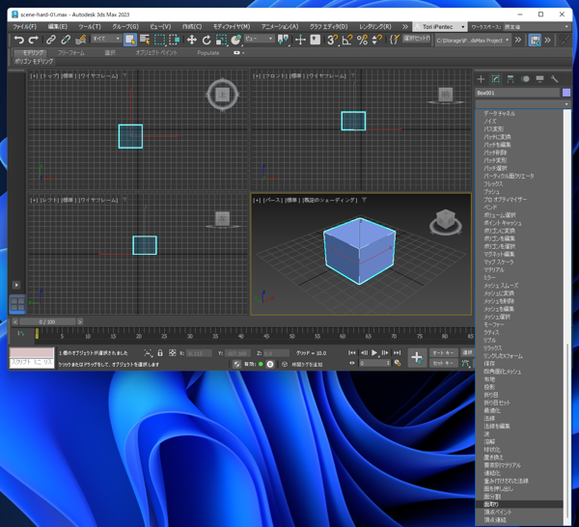The width and height of the screenshot is (579, 527).
Task: Switch to the フリーフォーム ribbon tab
Action: pyautogui.click(x=71, y=53)
